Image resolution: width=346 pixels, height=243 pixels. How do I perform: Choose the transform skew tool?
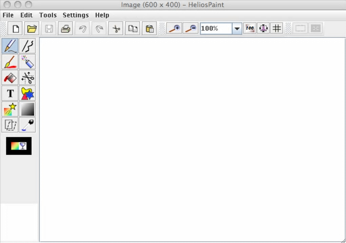(x=10, y=125)
